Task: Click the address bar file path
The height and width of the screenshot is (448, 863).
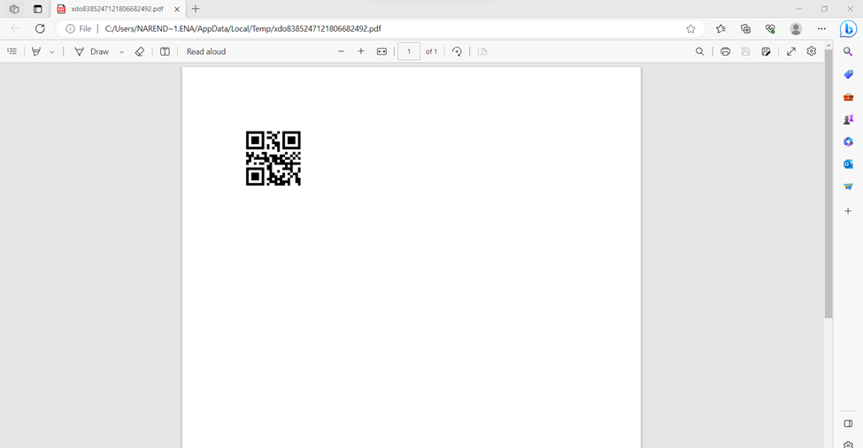Action: [243, 28]
